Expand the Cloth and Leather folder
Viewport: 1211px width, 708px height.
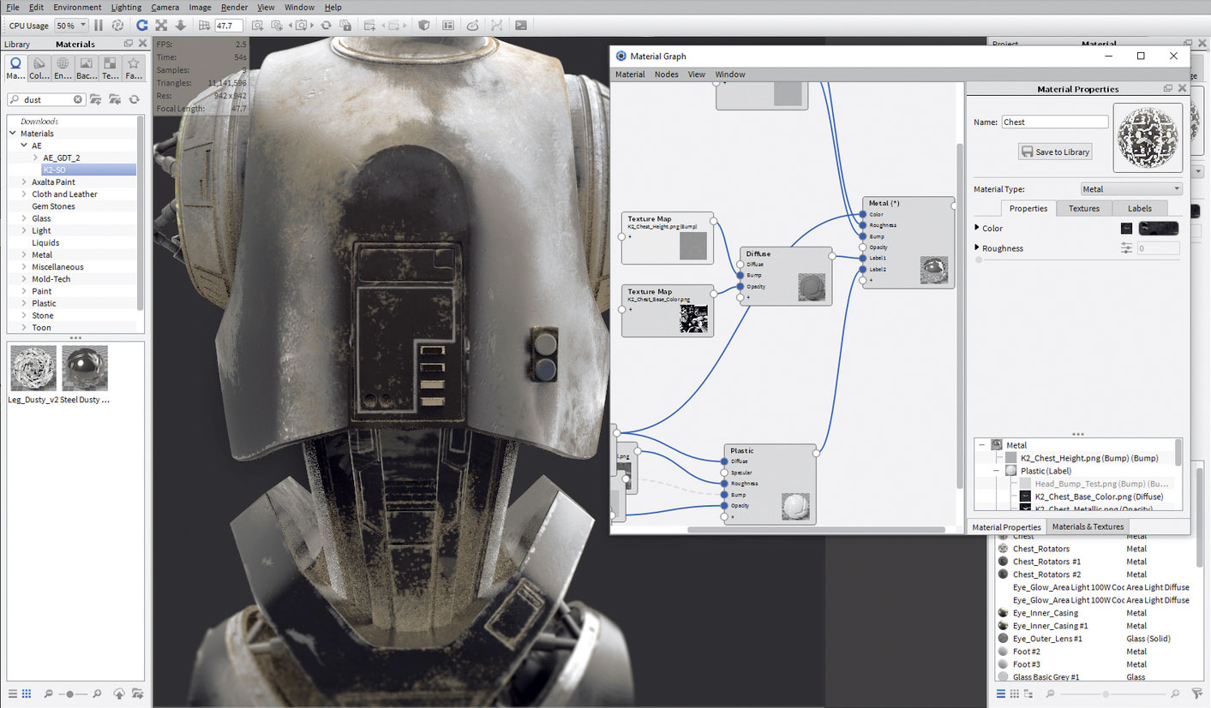pyautogui.click(x=24, y=194)
